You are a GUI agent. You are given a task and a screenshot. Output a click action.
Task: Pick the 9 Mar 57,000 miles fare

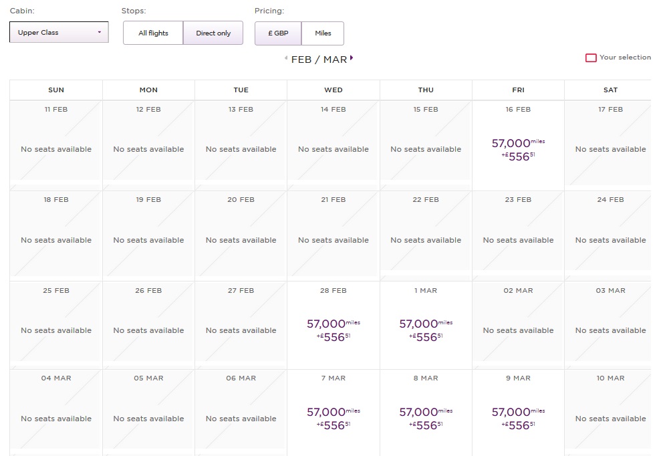point(518,418)
